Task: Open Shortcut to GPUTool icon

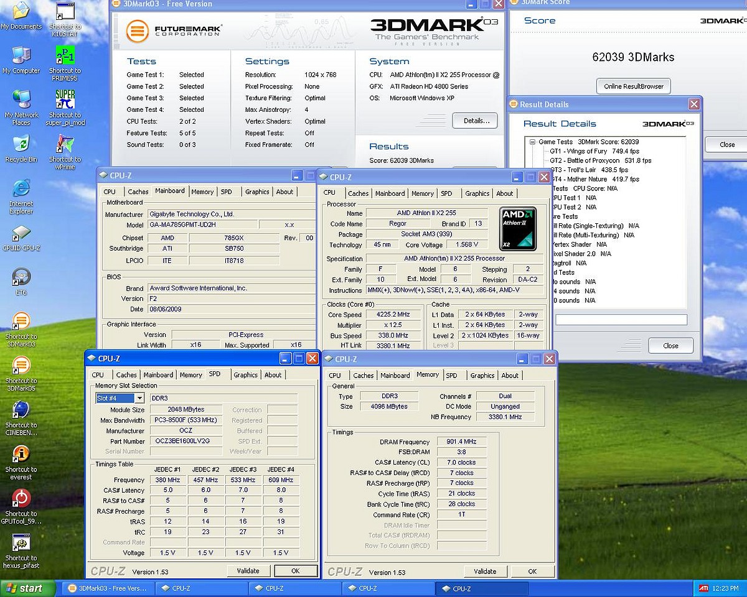Action: coord(21,507)
